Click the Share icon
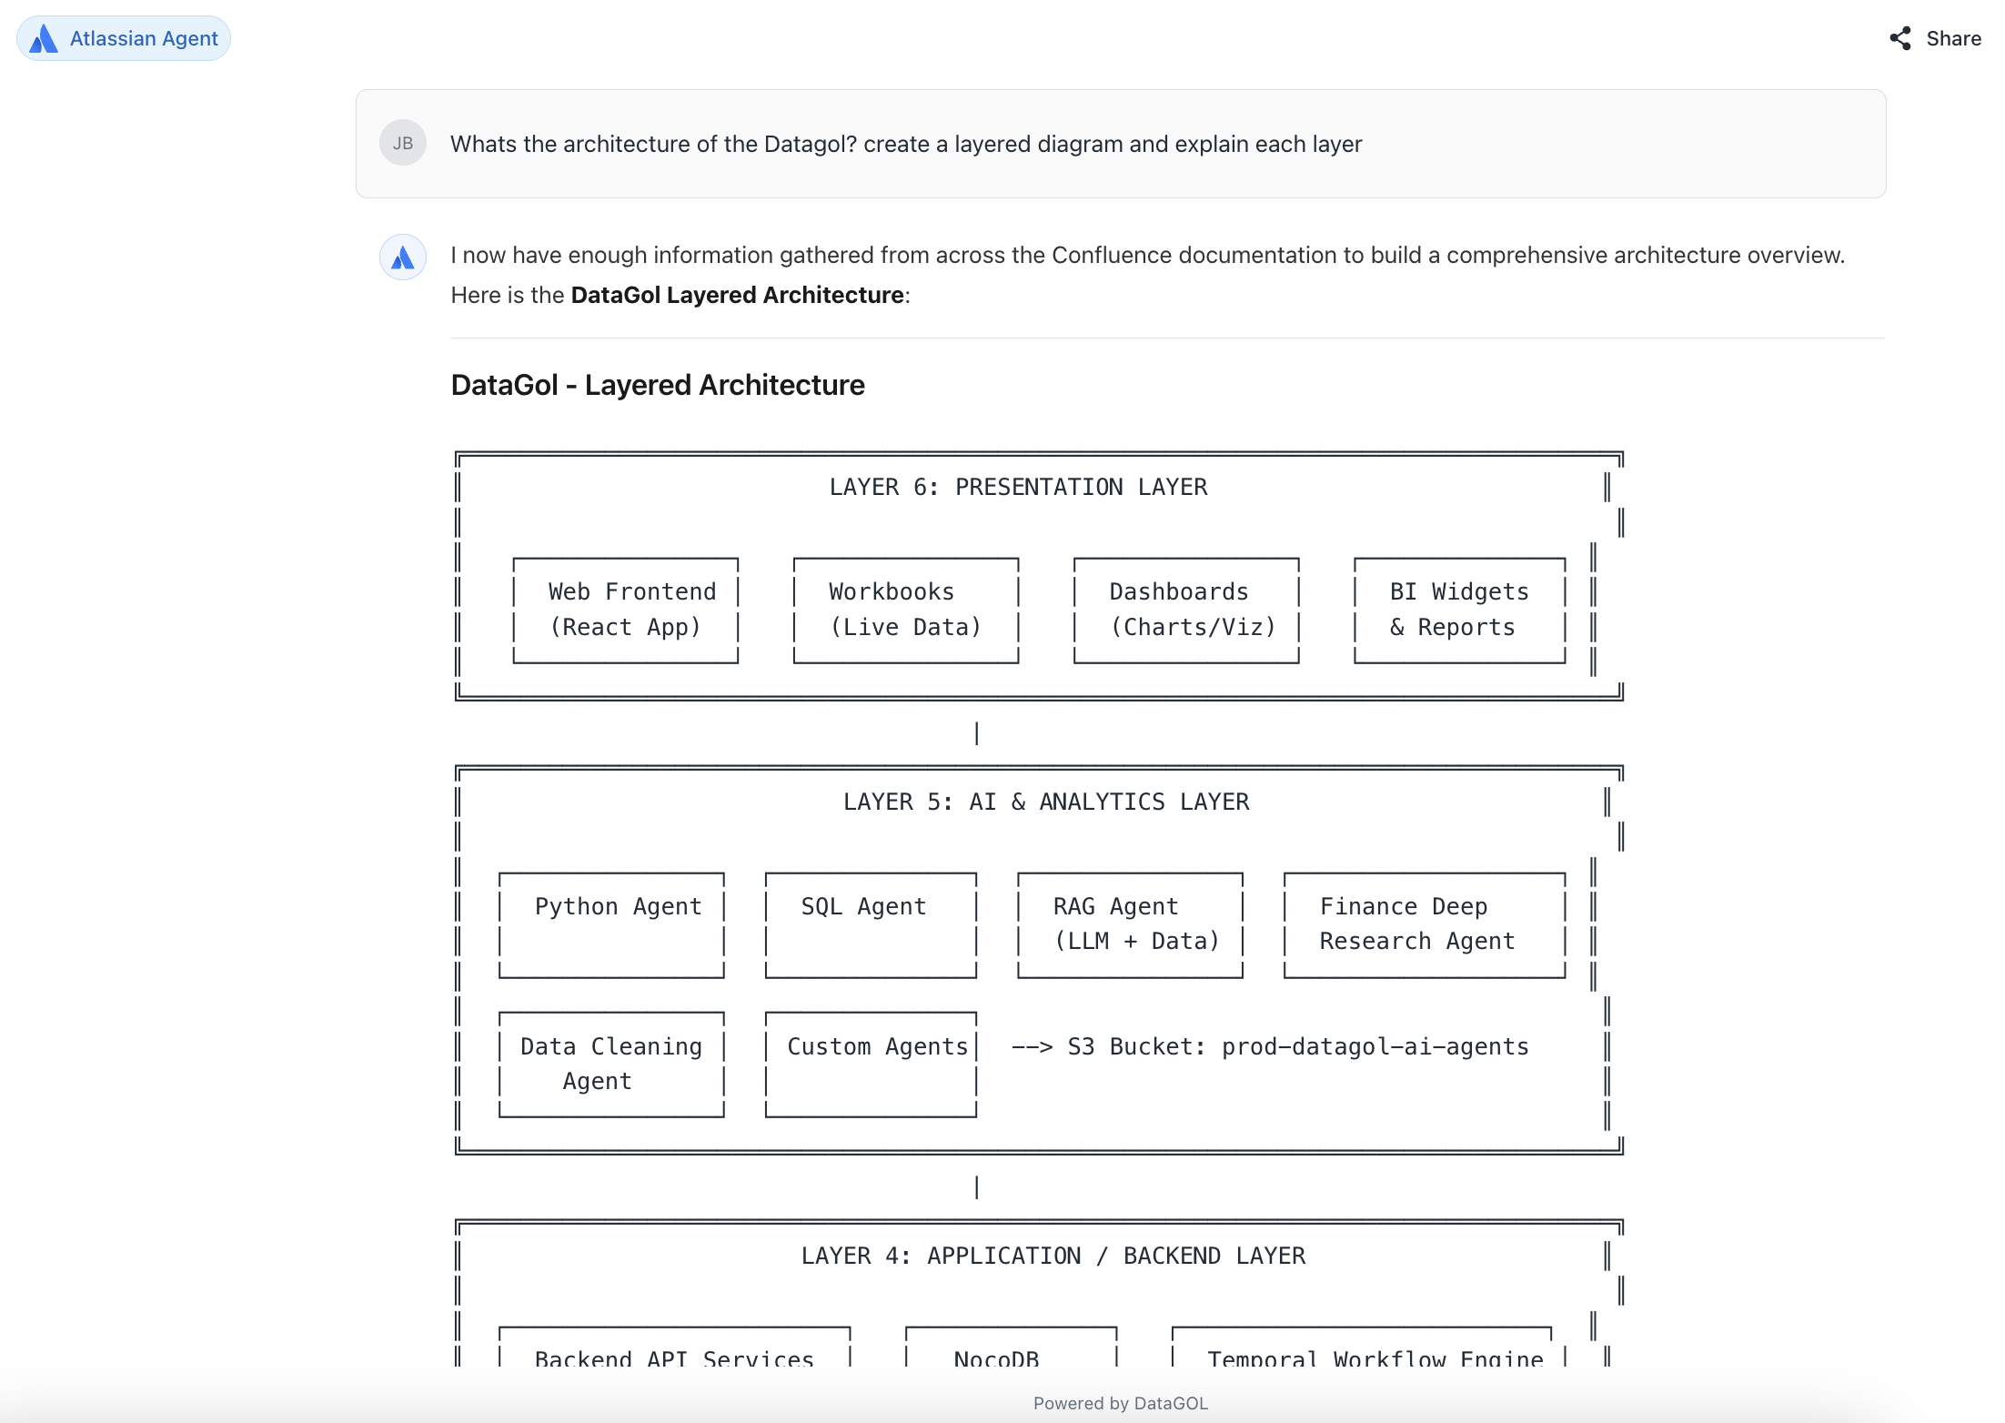This screenshot has height=1423, width=2005. coord(1900,38)
